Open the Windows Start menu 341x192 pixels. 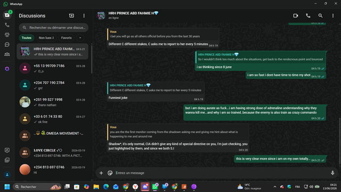click(7, 187)
